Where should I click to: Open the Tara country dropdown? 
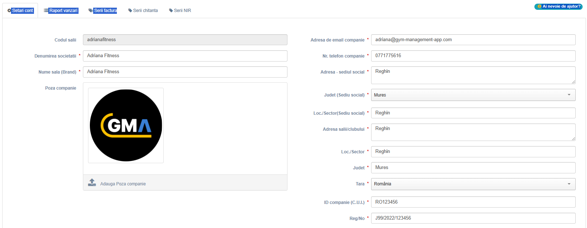(473, 184)
